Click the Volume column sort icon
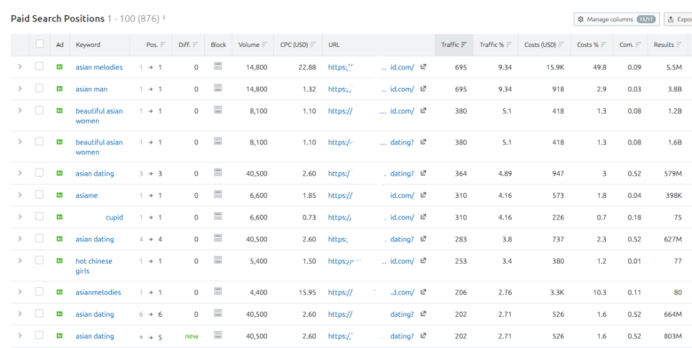692x348 pixels. [264, 44]
